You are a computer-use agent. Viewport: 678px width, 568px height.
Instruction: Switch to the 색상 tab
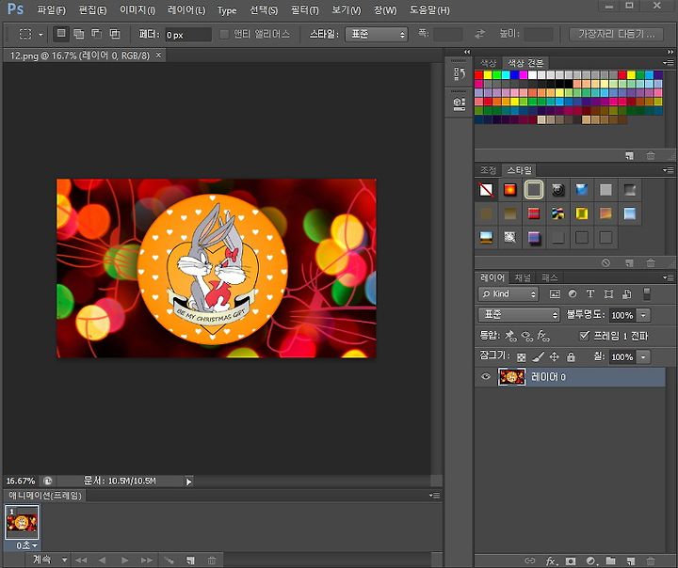(x=488, y=63)
